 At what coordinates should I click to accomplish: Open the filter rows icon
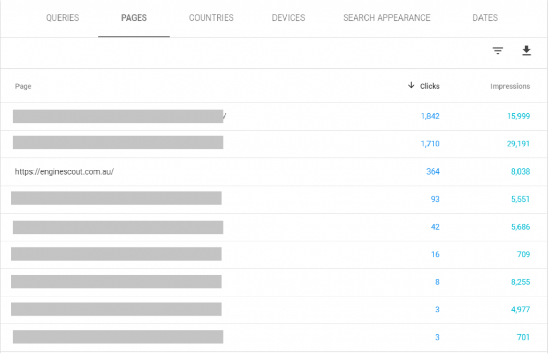point(498,51)
